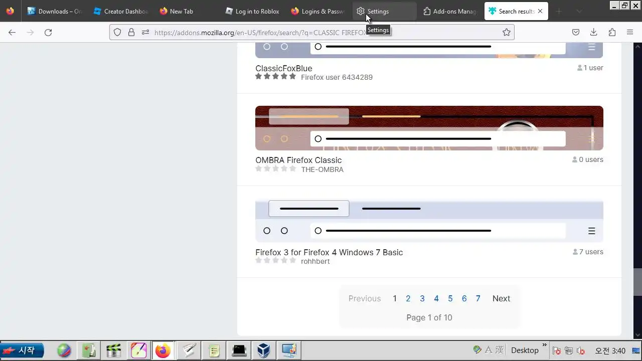
Task: Click author text 'Firefox user 6434289'
Action: [x=337, y=77]
